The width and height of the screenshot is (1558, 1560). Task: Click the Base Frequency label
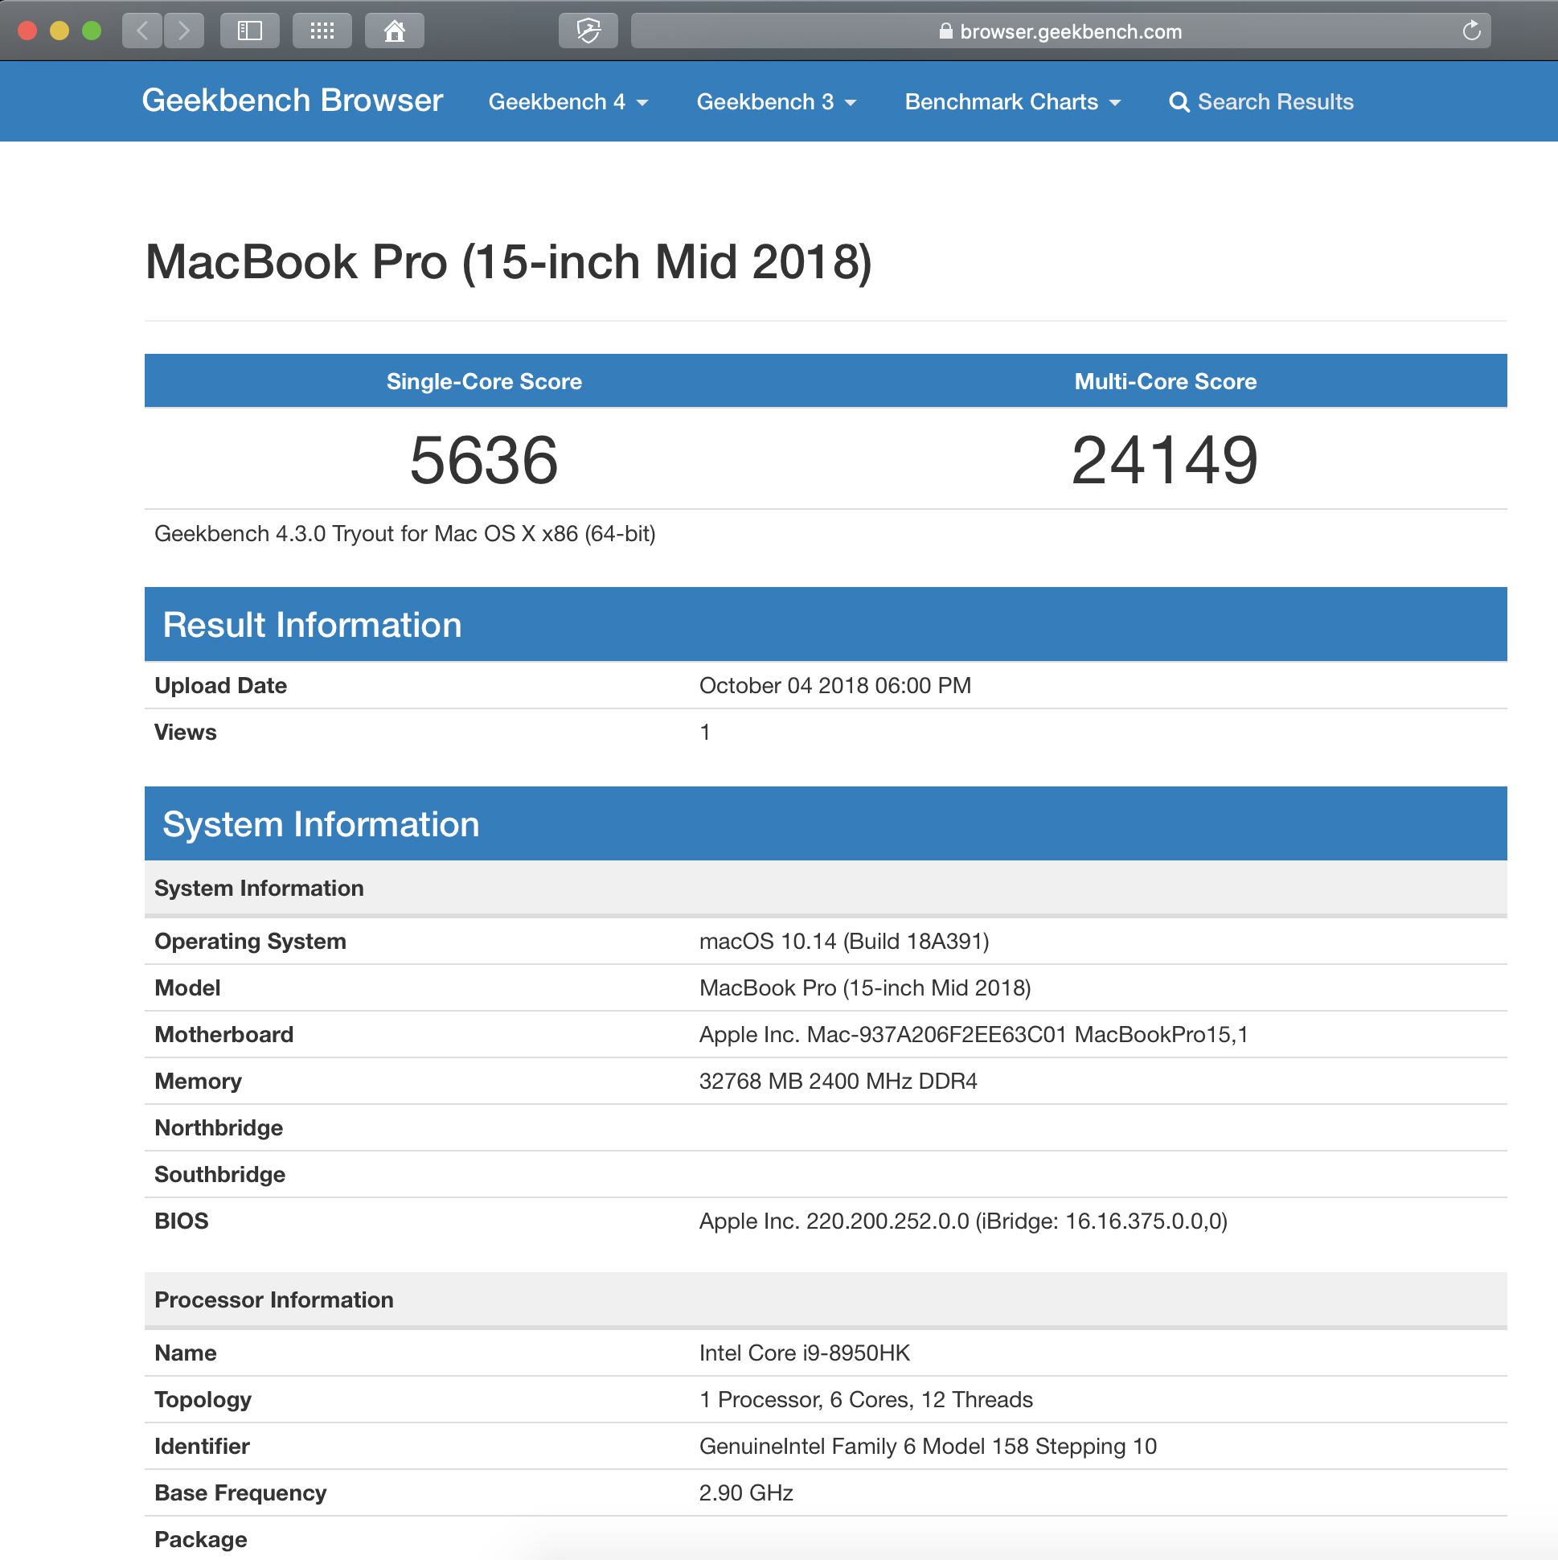(240, 1493)
